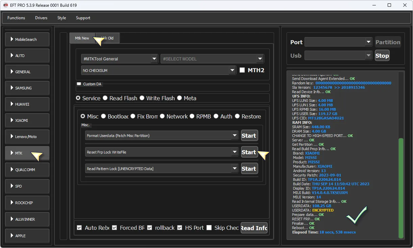This screenshot has width=413, height=248.
Task: Expand the MobileSearch sidebar arrow icon
Action: (x=12, y=39)
